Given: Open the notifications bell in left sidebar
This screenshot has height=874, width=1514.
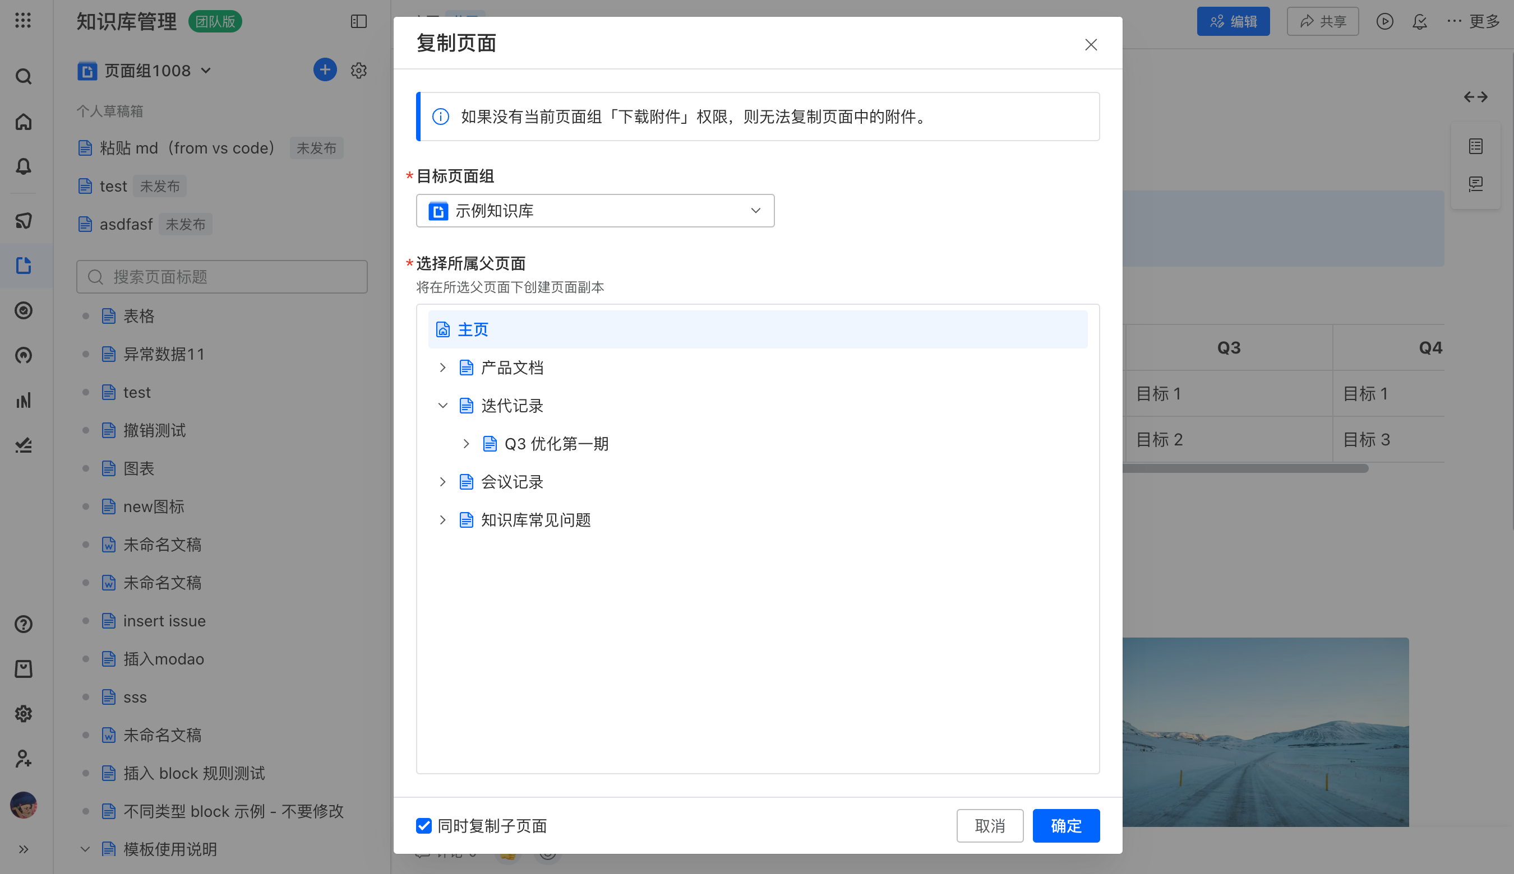Looking at the screenshot, I should point(24,166).
